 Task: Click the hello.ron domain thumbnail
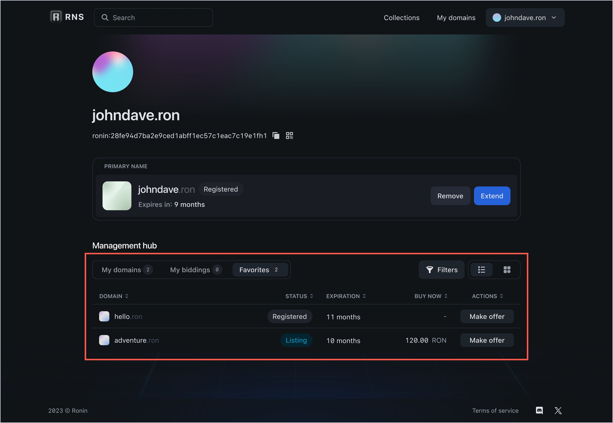point(104,316)
